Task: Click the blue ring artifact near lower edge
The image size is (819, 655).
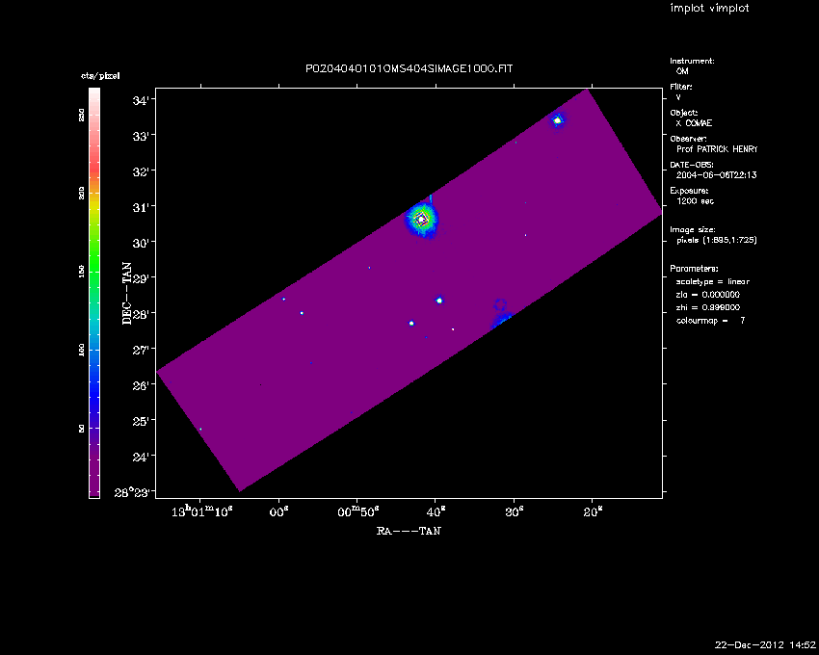Action: tap(500, 304)
